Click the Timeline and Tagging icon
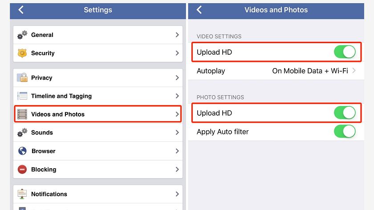Screen dimensions: 374x210 pyautogui.click(x=22, y=96)
